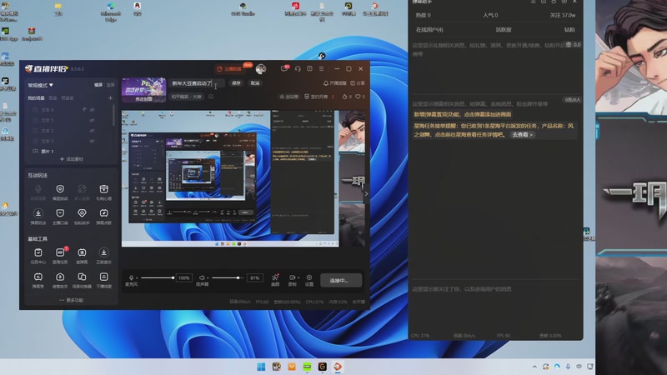Open 礼物心愿 gift wish tool

(x=103, y=192)
